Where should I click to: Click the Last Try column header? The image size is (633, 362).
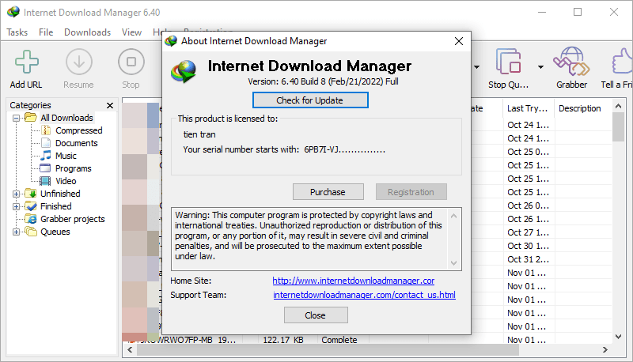pos(528,108)
